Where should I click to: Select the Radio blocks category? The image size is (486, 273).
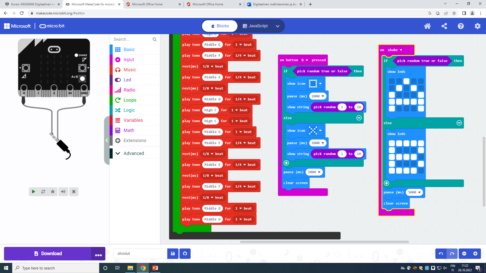click(x=129, y=90)
